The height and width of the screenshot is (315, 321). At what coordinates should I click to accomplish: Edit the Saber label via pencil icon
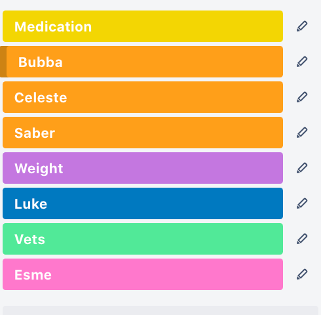point(302,133)
